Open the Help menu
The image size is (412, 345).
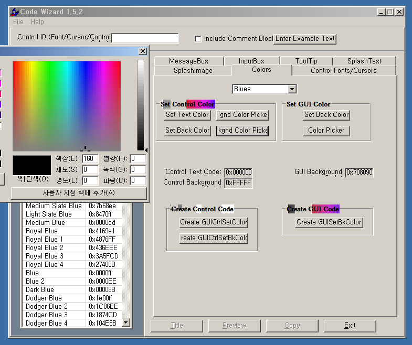pos(37,22)
